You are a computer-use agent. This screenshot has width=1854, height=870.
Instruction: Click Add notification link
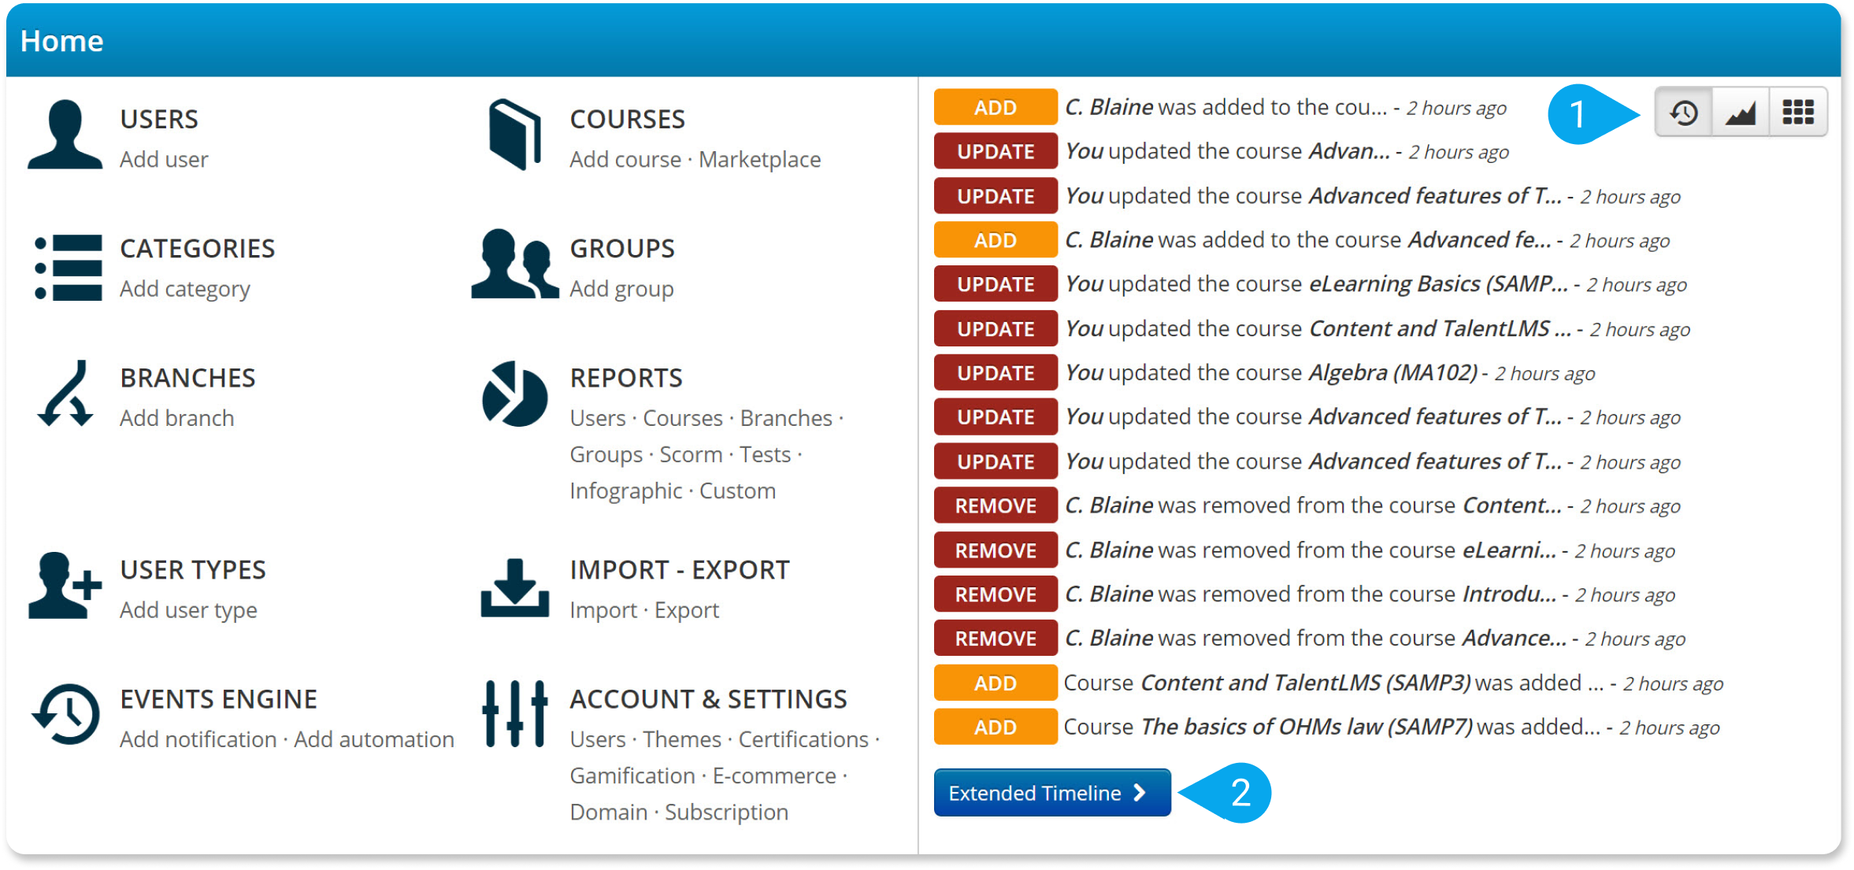coord(198,739)
